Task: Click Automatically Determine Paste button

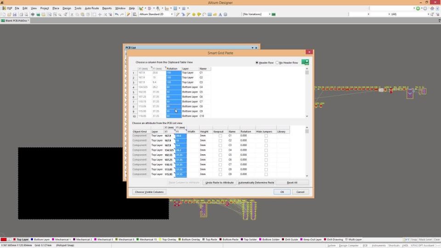Action: 256,182
